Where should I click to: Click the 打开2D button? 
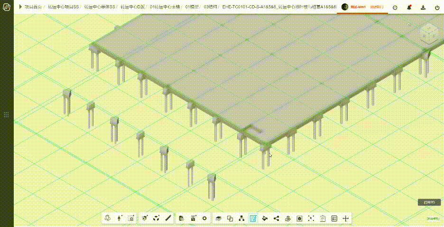coord(428,202)
